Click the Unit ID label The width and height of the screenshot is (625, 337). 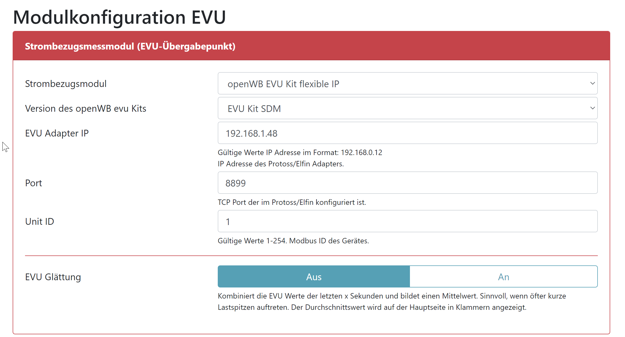coord(40,222)
